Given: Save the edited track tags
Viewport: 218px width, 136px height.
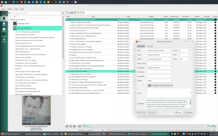Looking at the screenshot, I should (178, 112).
